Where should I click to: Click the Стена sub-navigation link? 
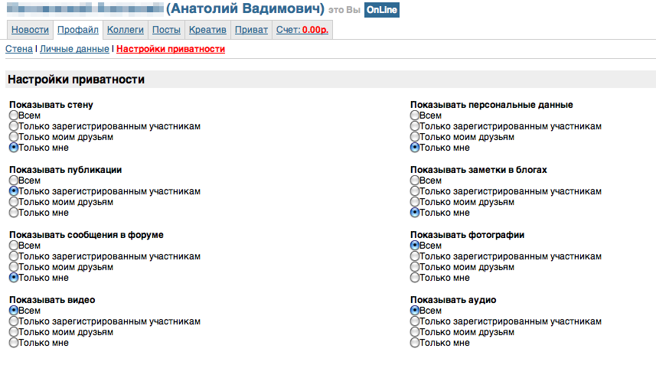pyautogui.click(x=18, y=49)
